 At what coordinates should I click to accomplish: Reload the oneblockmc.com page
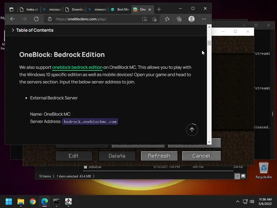(x=36, y=19)
